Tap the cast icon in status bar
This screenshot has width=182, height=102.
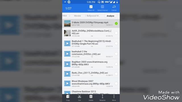[x=102, y=2]
